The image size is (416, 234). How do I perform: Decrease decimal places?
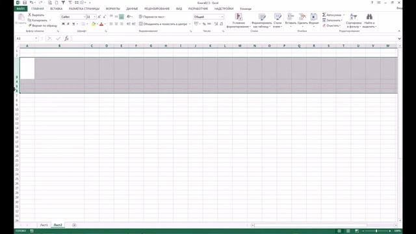coord(222,24)
